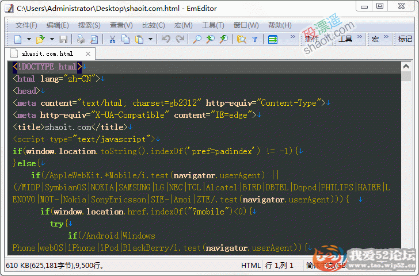Image resolution: width=419 pixels, height=276 pixels.
Task: Click the Print Preview icon
Action: [x=94, y=39]
